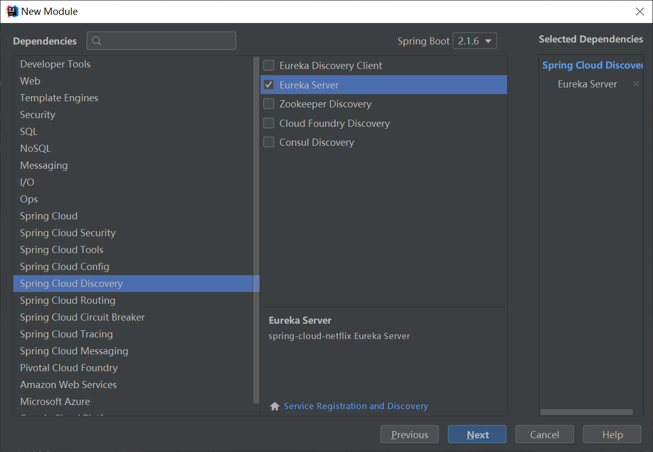Choose the Microsoft Azure category
The height and width of the screenshot is (452, 653).
point(133,401)
